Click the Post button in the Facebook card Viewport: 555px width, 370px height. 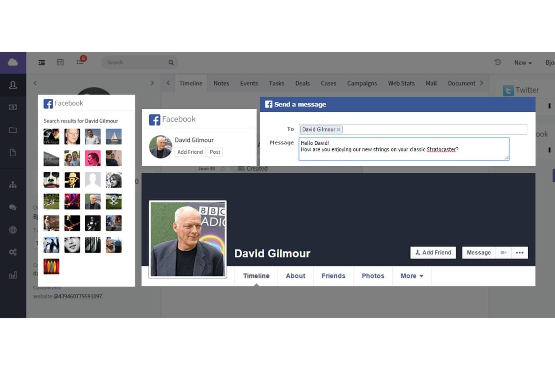click(x=215, y=152)
